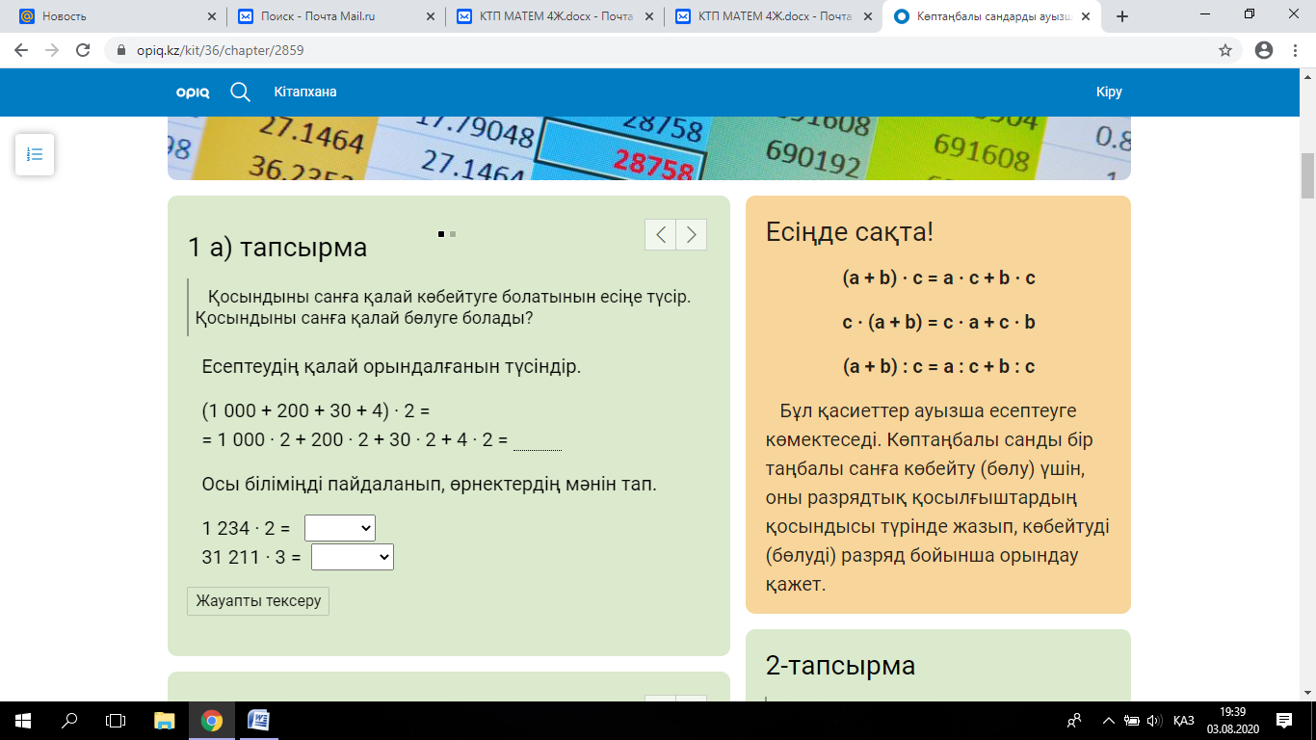Switch to Chrome on the taskbar

tap(212, 721)
